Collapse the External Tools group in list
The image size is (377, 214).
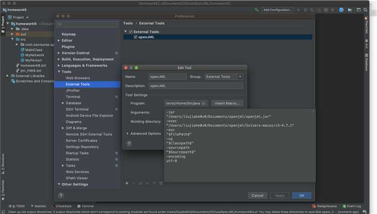(126, 32)
